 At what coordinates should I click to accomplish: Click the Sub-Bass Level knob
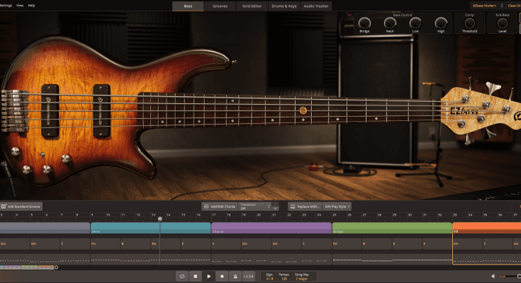[x=503, y=23]
